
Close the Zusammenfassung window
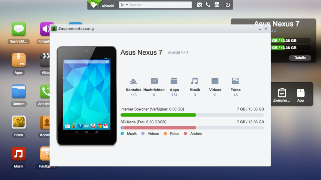(x=266, y=29)
